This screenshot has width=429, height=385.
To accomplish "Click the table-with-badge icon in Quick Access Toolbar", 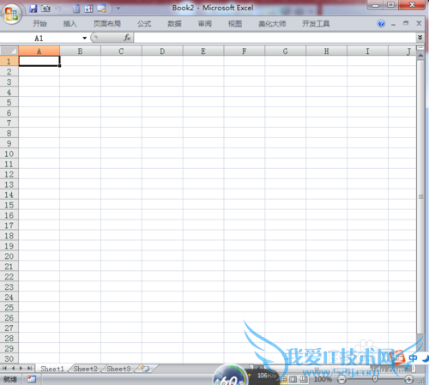I will [x=102, y=9].
